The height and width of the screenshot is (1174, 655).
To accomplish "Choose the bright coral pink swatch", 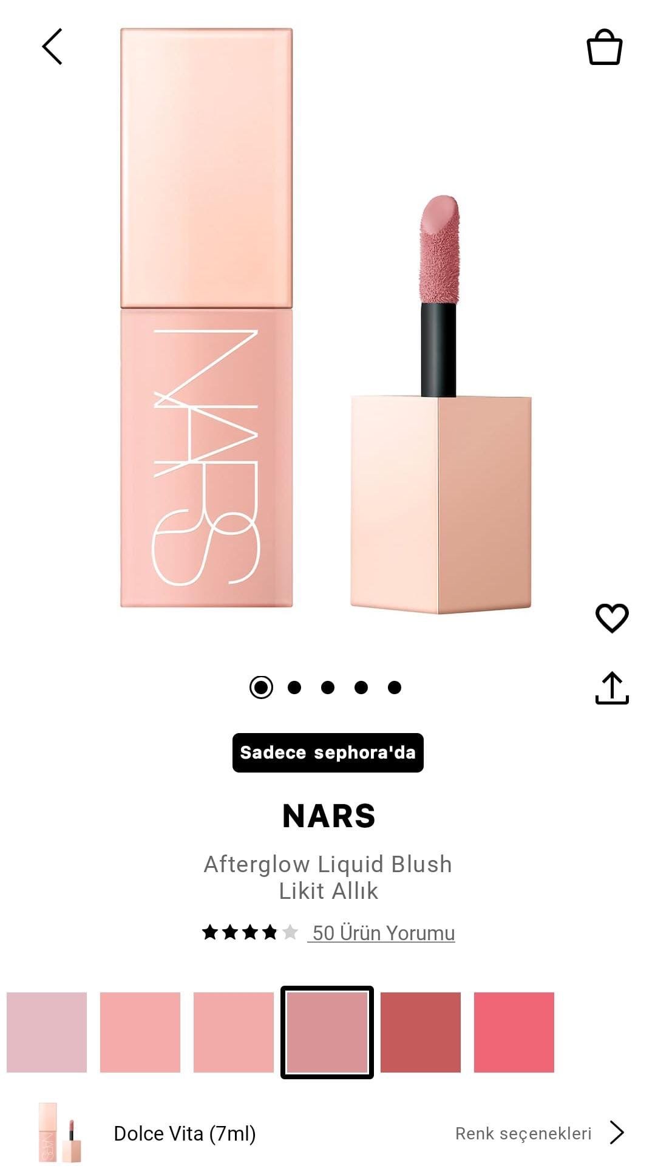I will coord(514,1032).
